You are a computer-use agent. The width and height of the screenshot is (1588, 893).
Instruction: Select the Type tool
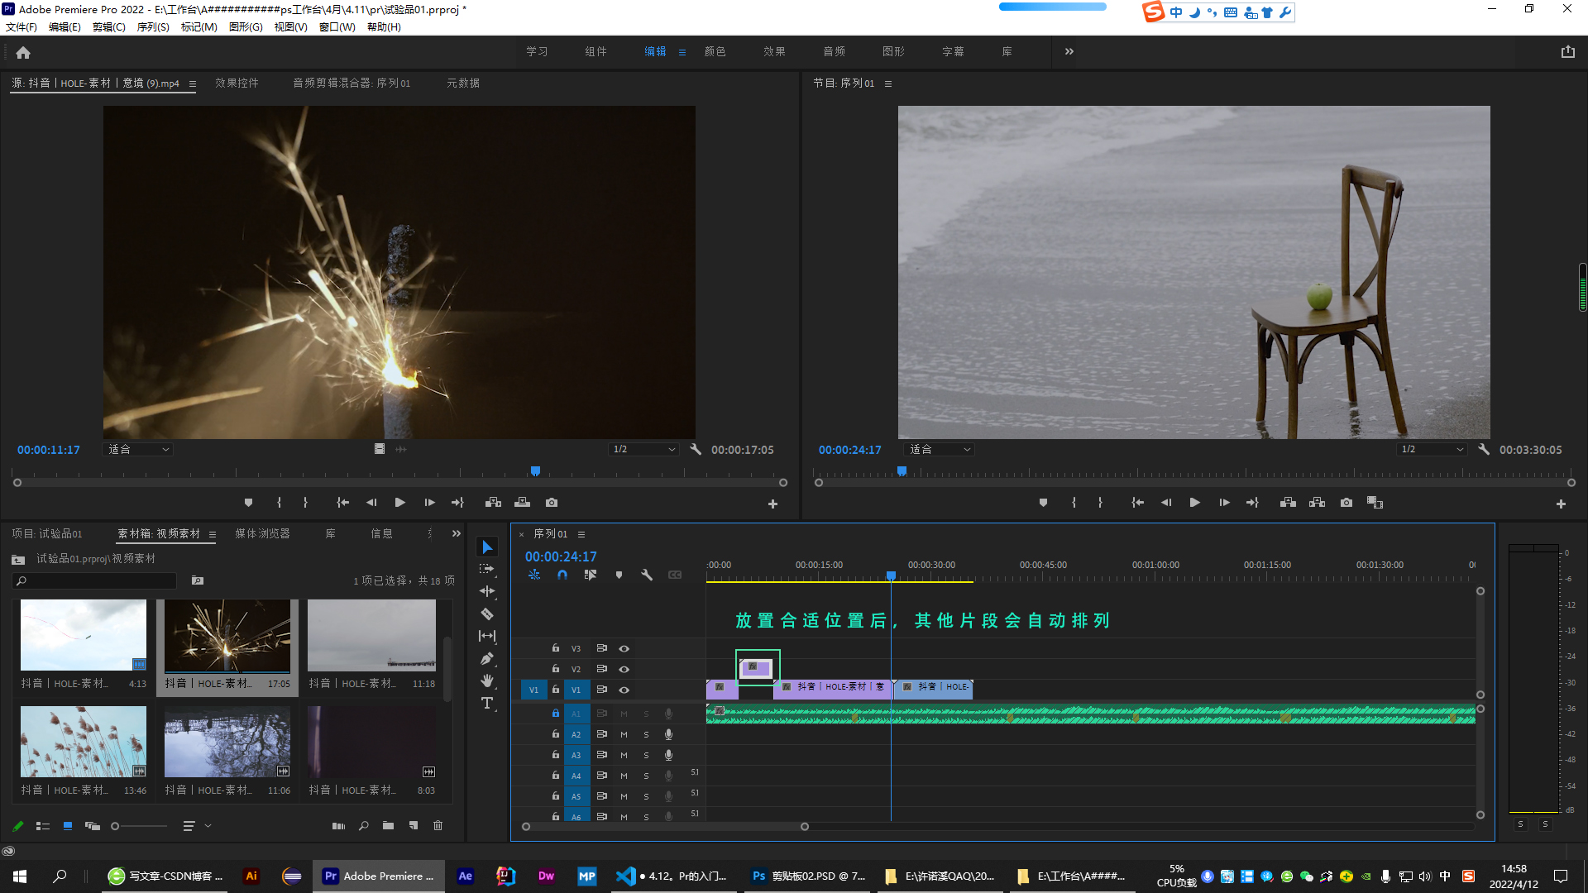pos(487,703)
